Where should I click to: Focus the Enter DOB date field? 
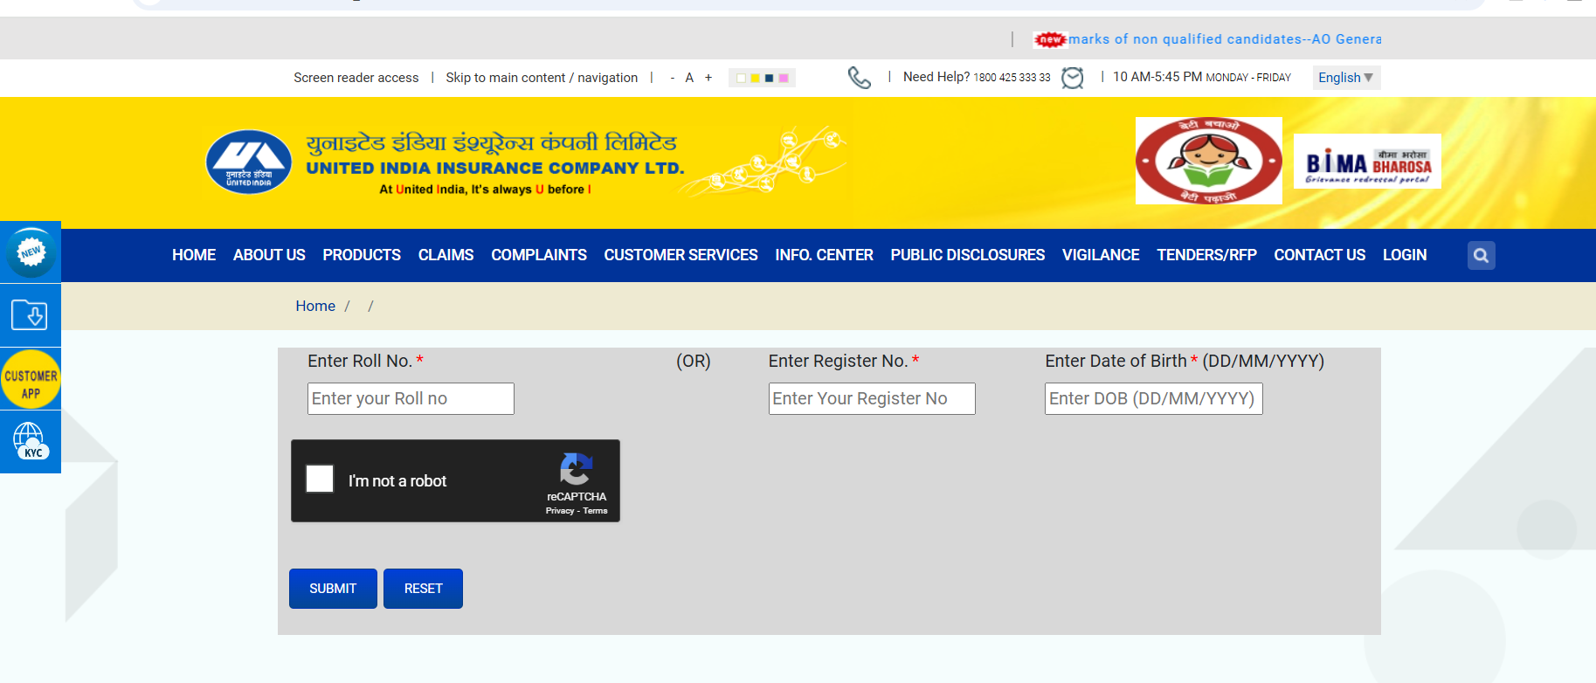coord(1154,398)
